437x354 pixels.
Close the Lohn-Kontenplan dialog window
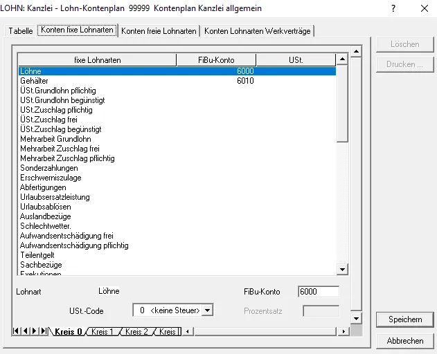coord(424,8)
